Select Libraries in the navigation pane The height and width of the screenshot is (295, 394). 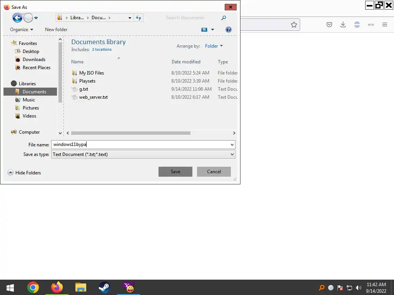[27, 83]
